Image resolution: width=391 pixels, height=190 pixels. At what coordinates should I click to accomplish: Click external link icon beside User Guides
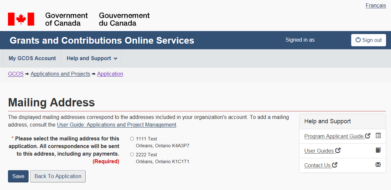[338, 150]
